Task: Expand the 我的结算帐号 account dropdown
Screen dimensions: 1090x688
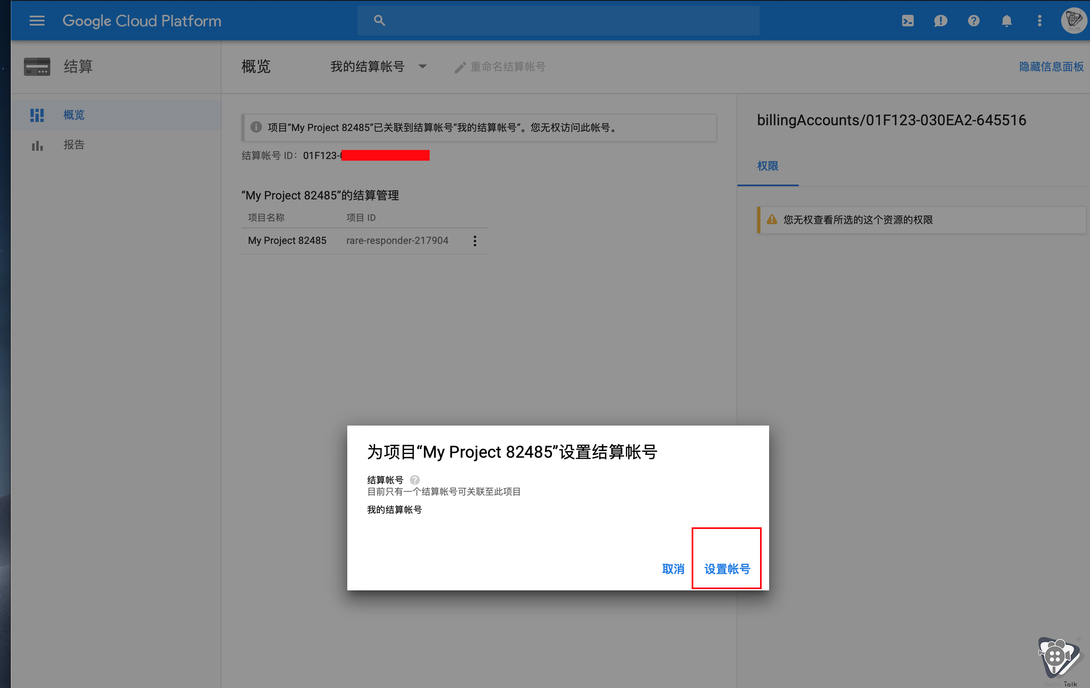Action: click(x=379, y=67)
